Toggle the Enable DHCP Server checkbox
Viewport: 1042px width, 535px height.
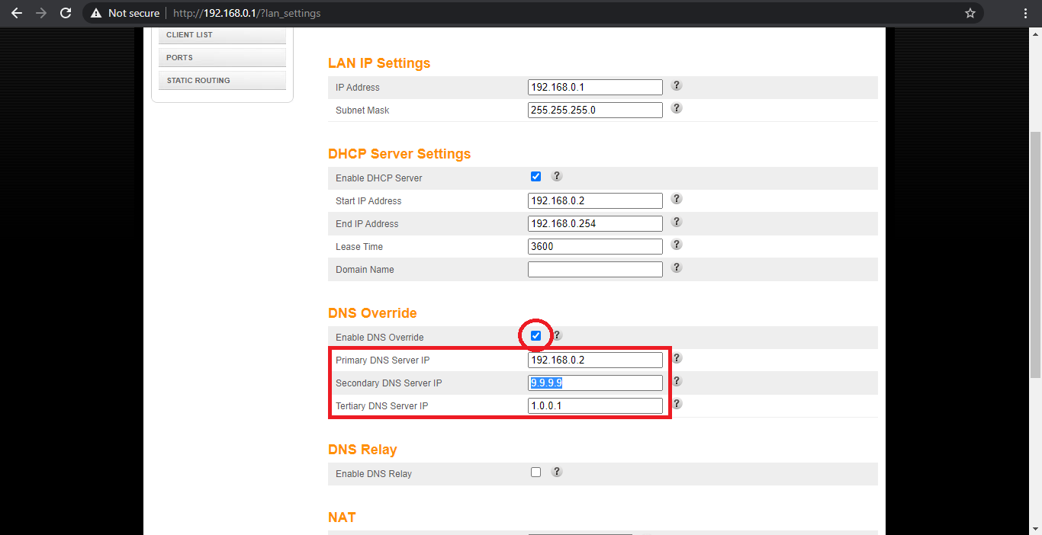coord(535,177)
